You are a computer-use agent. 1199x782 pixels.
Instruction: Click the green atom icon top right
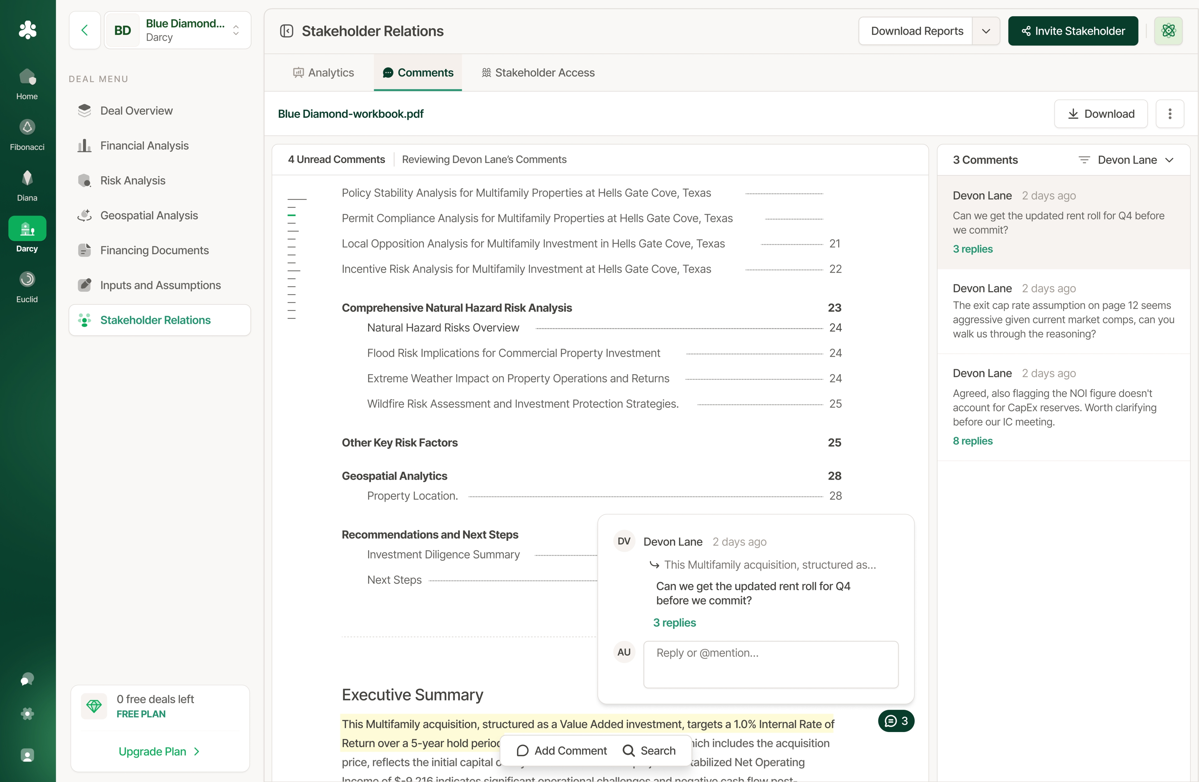click(1168, 31)
